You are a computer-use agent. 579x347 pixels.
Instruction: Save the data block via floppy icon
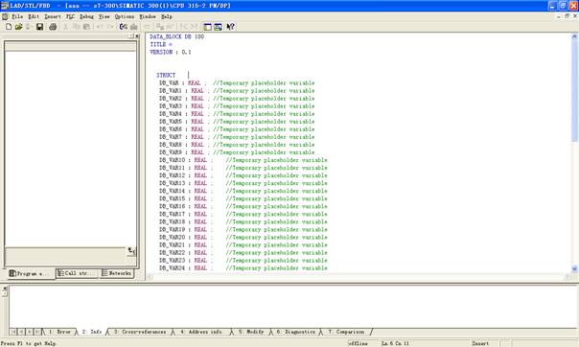click(39, 27)
